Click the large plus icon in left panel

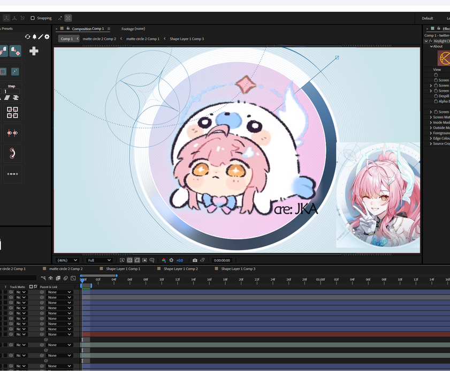pos(34,51)
